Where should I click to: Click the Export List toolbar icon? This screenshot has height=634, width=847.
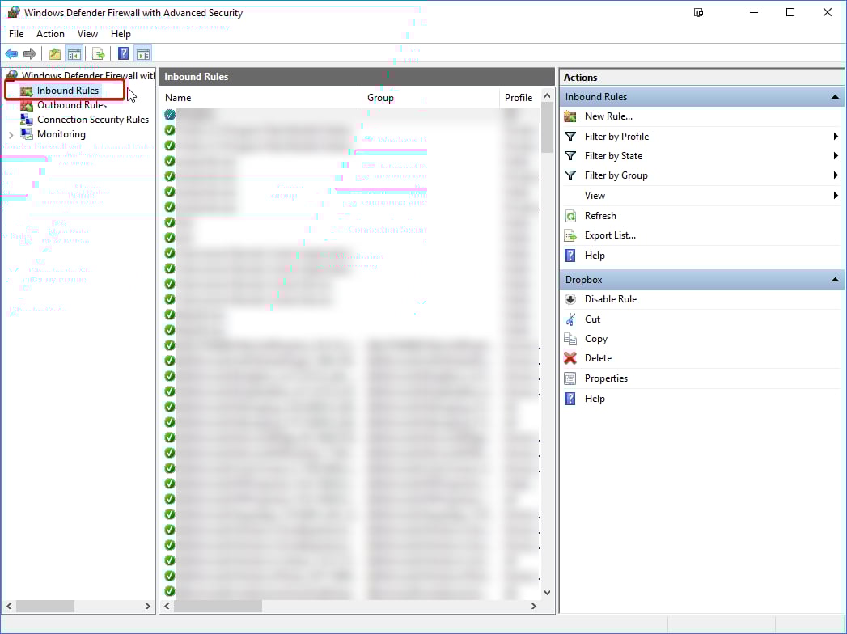click(x=98, y=53)
